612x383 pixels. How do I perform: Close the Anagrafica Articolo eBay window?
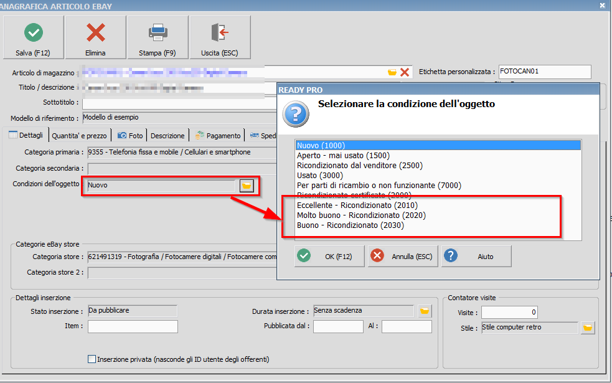tap(602, 5)
